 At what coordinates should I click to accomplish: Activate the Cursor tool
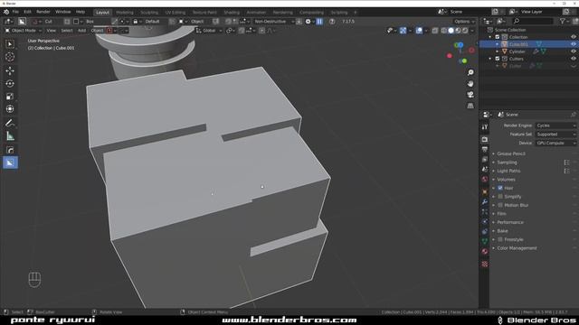[x=10, y=57]
